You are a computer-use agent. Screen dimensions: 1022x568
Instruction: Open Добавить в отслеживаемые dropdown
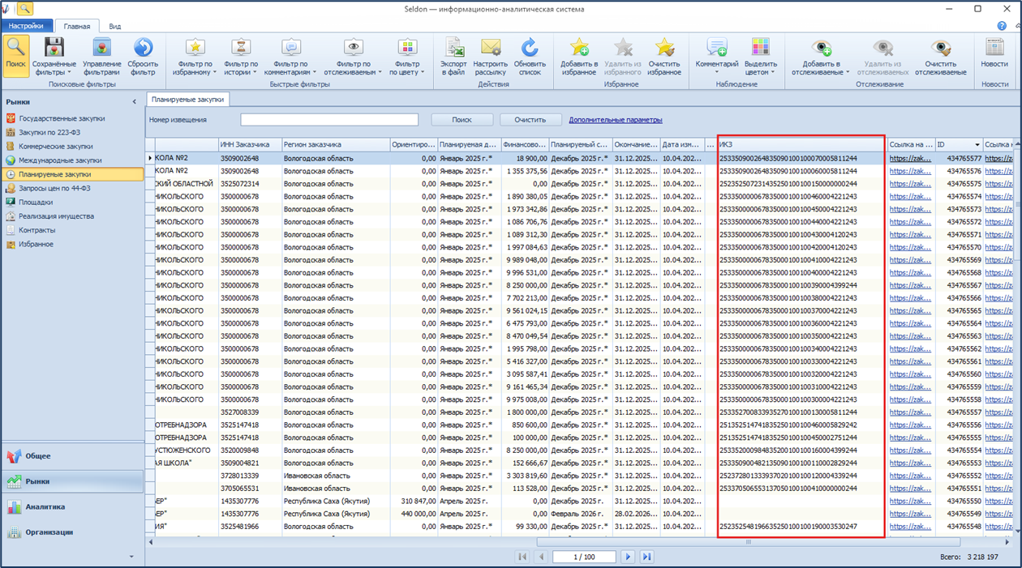[x=822, y=56]
